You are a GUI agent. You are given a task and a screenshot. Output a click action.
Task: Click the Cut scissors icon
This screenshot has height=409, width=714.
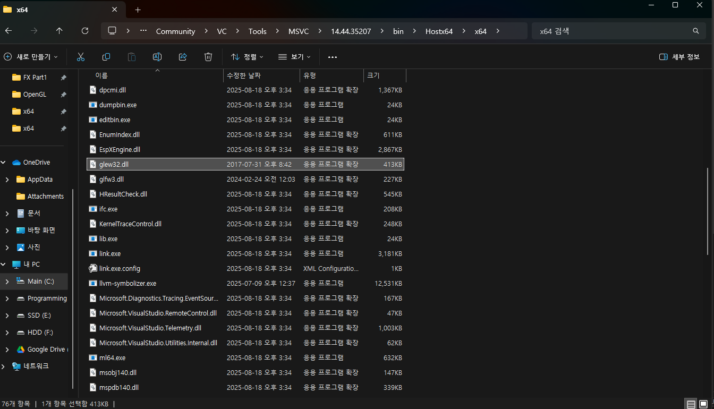click(x=81, y=57)
